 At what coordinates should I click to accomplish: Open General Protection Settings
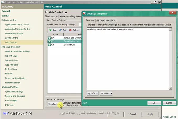point(17,51)
